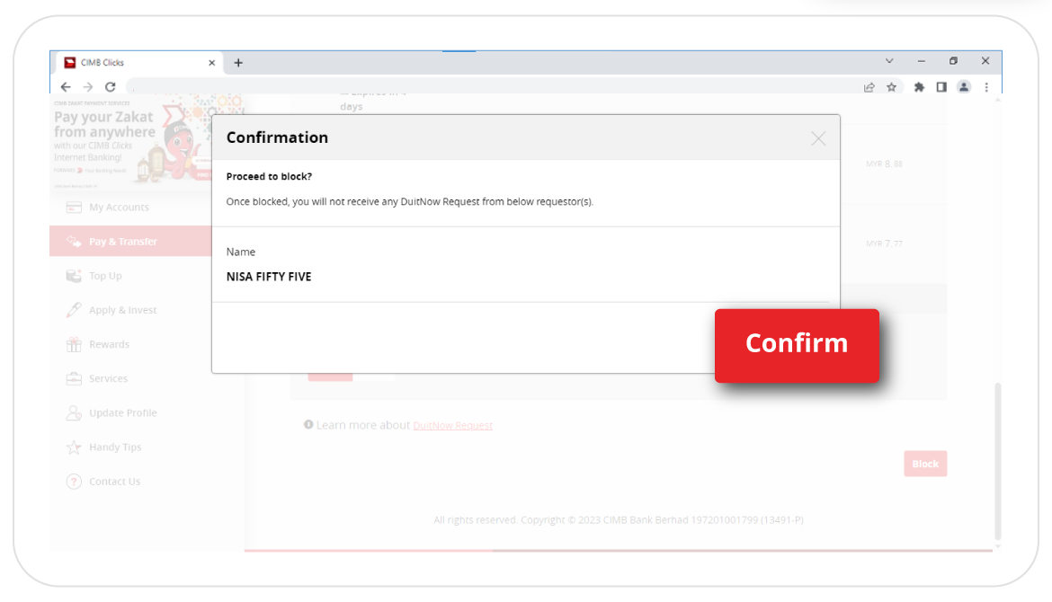Viewport: 1052px width, 602px height.
Task: Select the CIMB Clicks tab
Action: click(135, 63)
